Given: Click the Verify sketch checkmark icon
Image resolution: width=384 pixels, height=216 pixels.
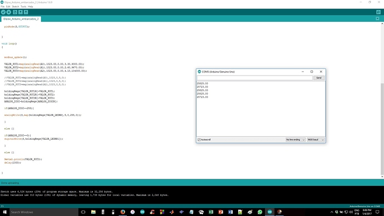Looking at the screenshot, I should click(3, 12).
